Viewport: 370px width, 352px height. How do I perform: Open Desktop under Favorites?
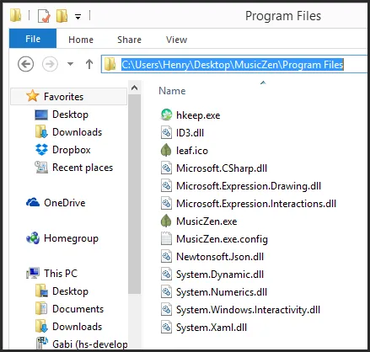(70, 115)
